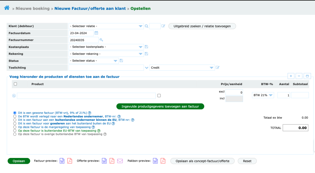Help icon for Nederlandse ondernemer option

tap(119, 116)
